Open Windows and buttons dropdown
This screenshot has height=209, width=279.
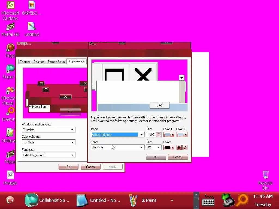(x=48, y=130)
